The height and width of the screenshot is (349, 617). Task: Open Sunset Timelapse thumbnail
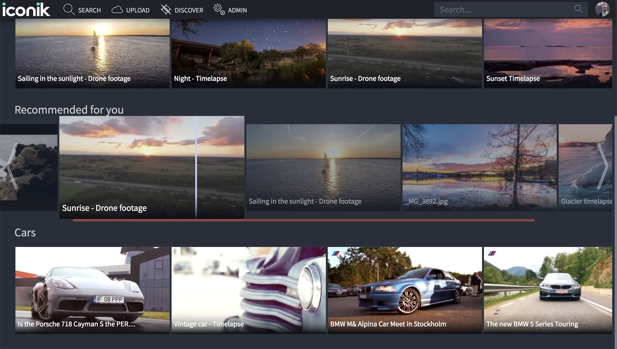pyautogui.click(x=548, y=53)
